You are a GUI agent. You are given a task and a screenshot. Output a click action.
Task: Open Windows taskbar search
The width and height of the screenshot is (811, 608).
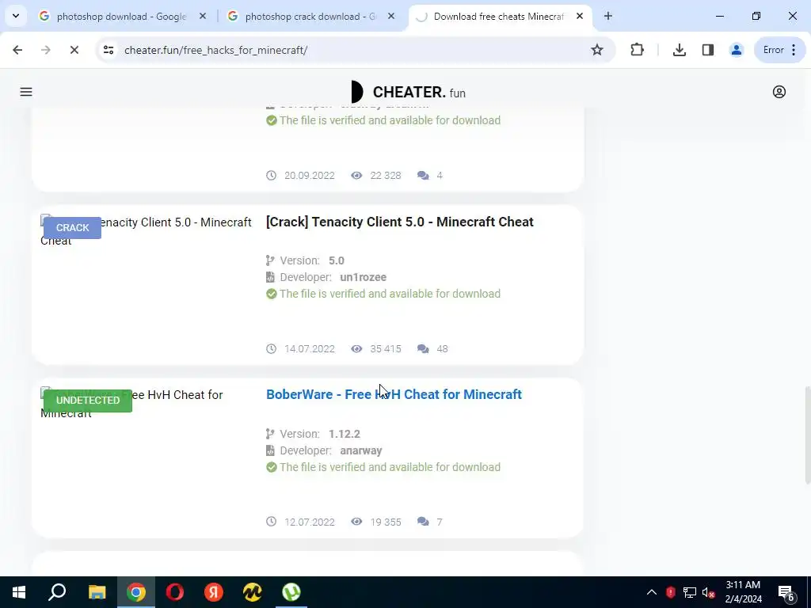point(57,592)
